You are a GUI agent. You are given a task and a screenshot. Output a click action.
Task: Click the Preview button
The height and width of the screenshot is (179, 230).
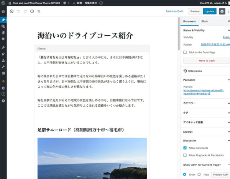tap(195, 11)
